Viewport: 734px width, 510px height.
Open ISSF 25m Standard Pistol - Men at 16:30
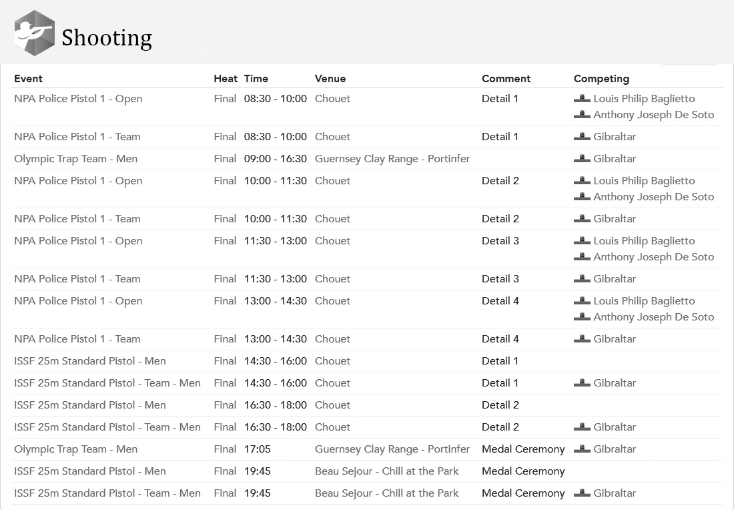click(90, 405)
